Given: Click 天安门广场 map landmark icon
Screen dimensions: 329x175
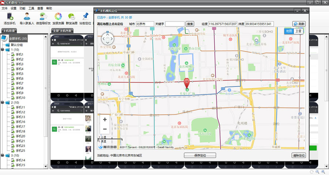Looking at the screenshot, I should pos(187,90).
